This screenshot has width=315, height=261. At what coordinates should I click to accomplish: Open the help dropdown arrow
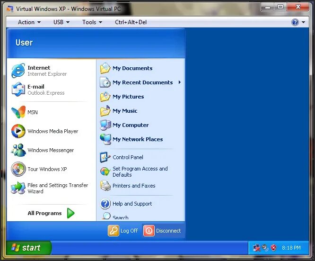coord(303,22)
